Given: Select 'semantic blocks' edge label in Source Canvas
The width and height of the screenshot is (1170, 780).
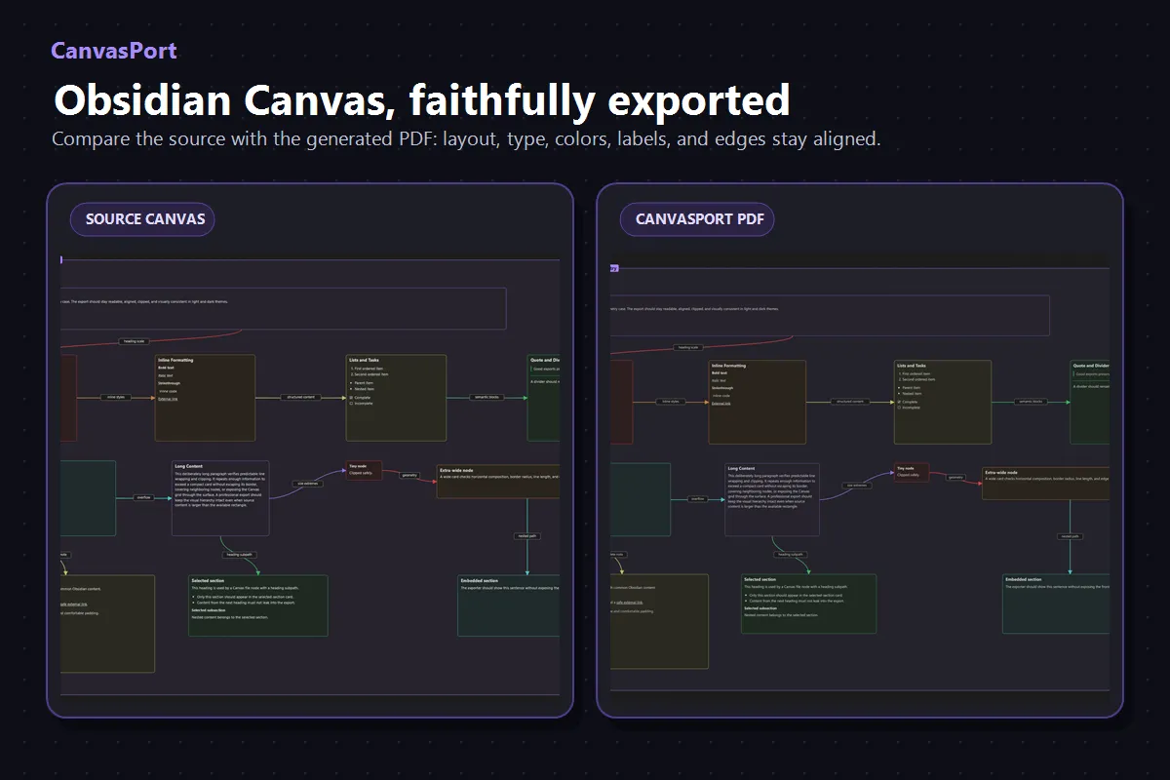Looking at the screenshot, I should click(487, 397).
